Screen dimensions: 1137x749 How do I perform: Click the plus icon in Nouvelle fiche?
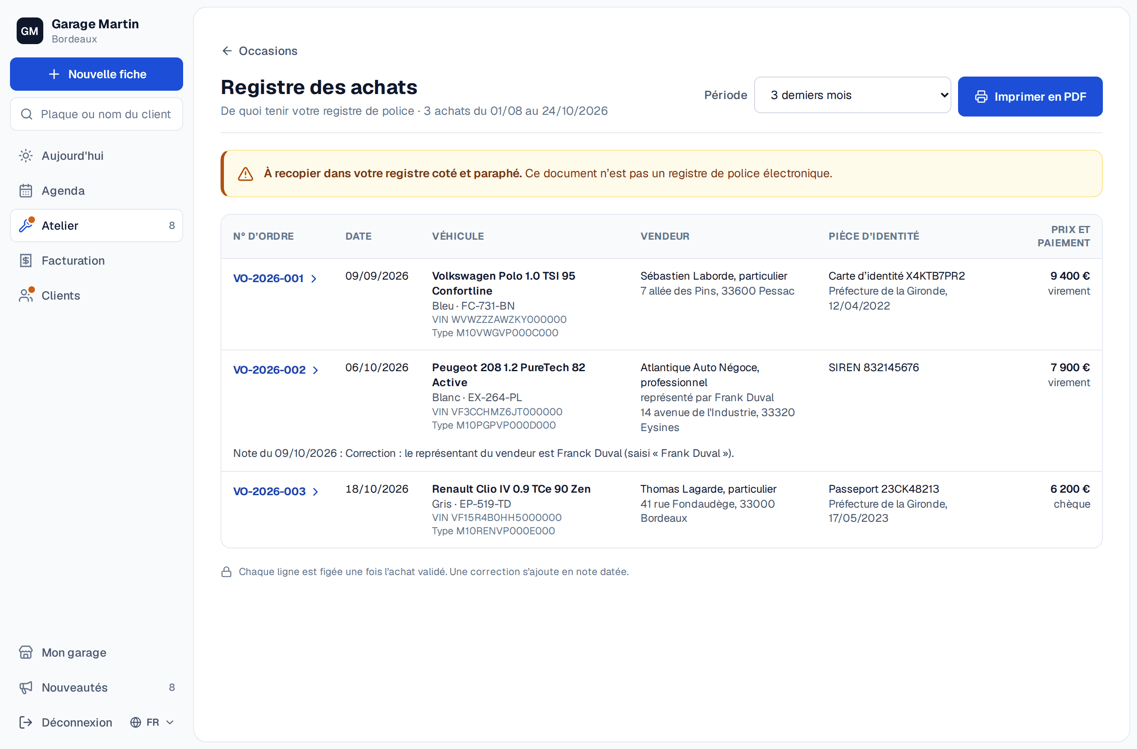(54, 74)
